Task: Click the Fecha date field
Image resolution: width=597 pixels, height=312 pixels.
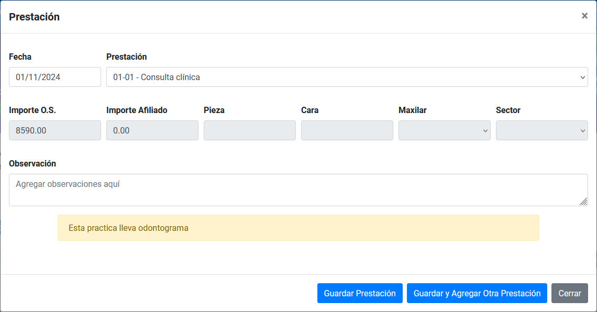Action: pyautogui.click(x=54, y=77)
